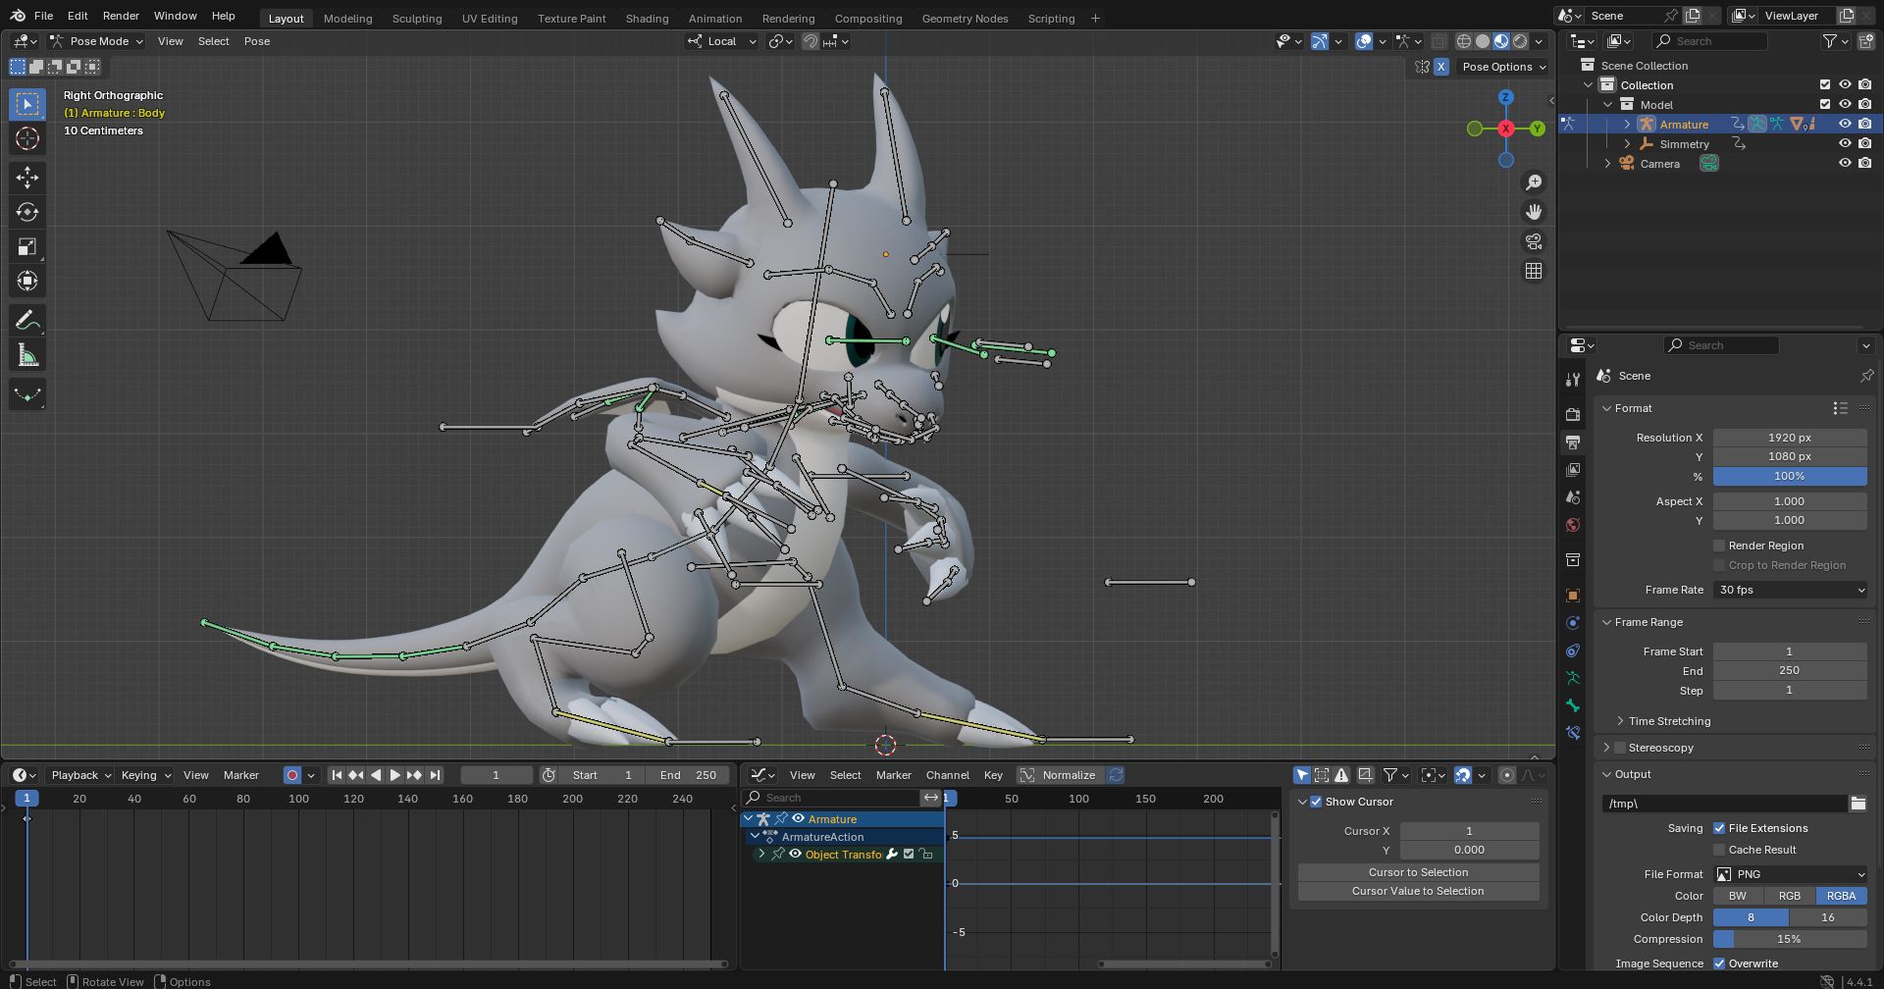Open Pose Options dropdown

tap(1503, 67)
